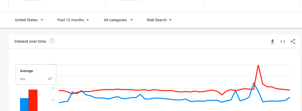This screenshot has width=302, height=111.
Task: Share the Interest over time chart
Action: [x=293, y=41]
